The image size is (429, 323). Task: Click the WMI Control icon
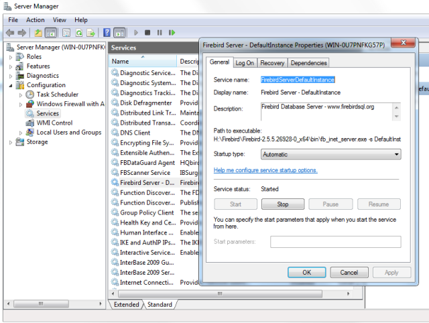[x=29, y=123]
